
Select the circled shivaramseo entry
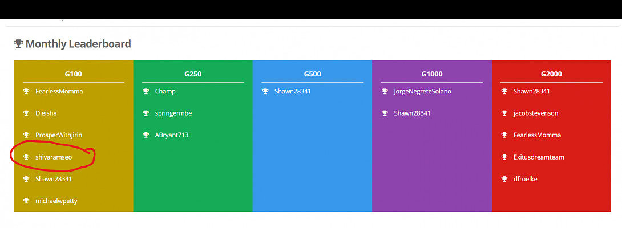click(x=54, y=157)
